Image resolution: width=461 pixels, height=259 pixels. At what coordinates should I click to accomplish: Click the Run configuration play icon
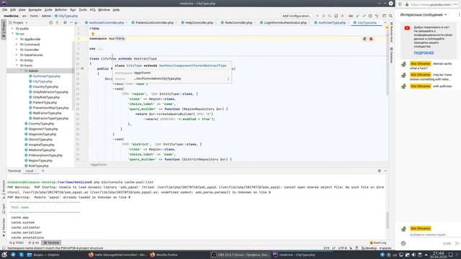point(317,16)
